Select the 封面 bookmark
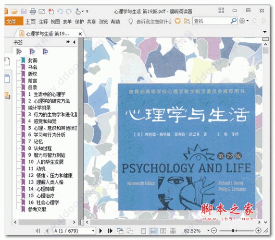 tap(33, 60)
